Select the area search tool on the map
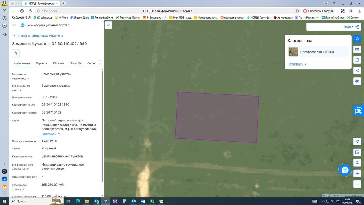This screenshot has height=205, width=364. [357, 60]
